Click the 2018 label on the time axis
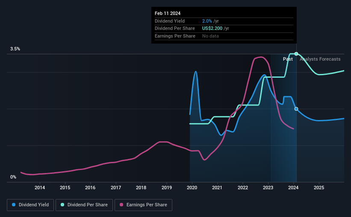This screenshot has width=351, height=217. click(141, 188)
